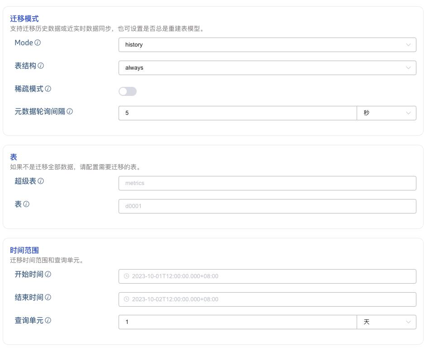The width and height of the screenshot is (425, 351).
Task: Click the info icon beside 超级表
Action: tap(41, 181)
